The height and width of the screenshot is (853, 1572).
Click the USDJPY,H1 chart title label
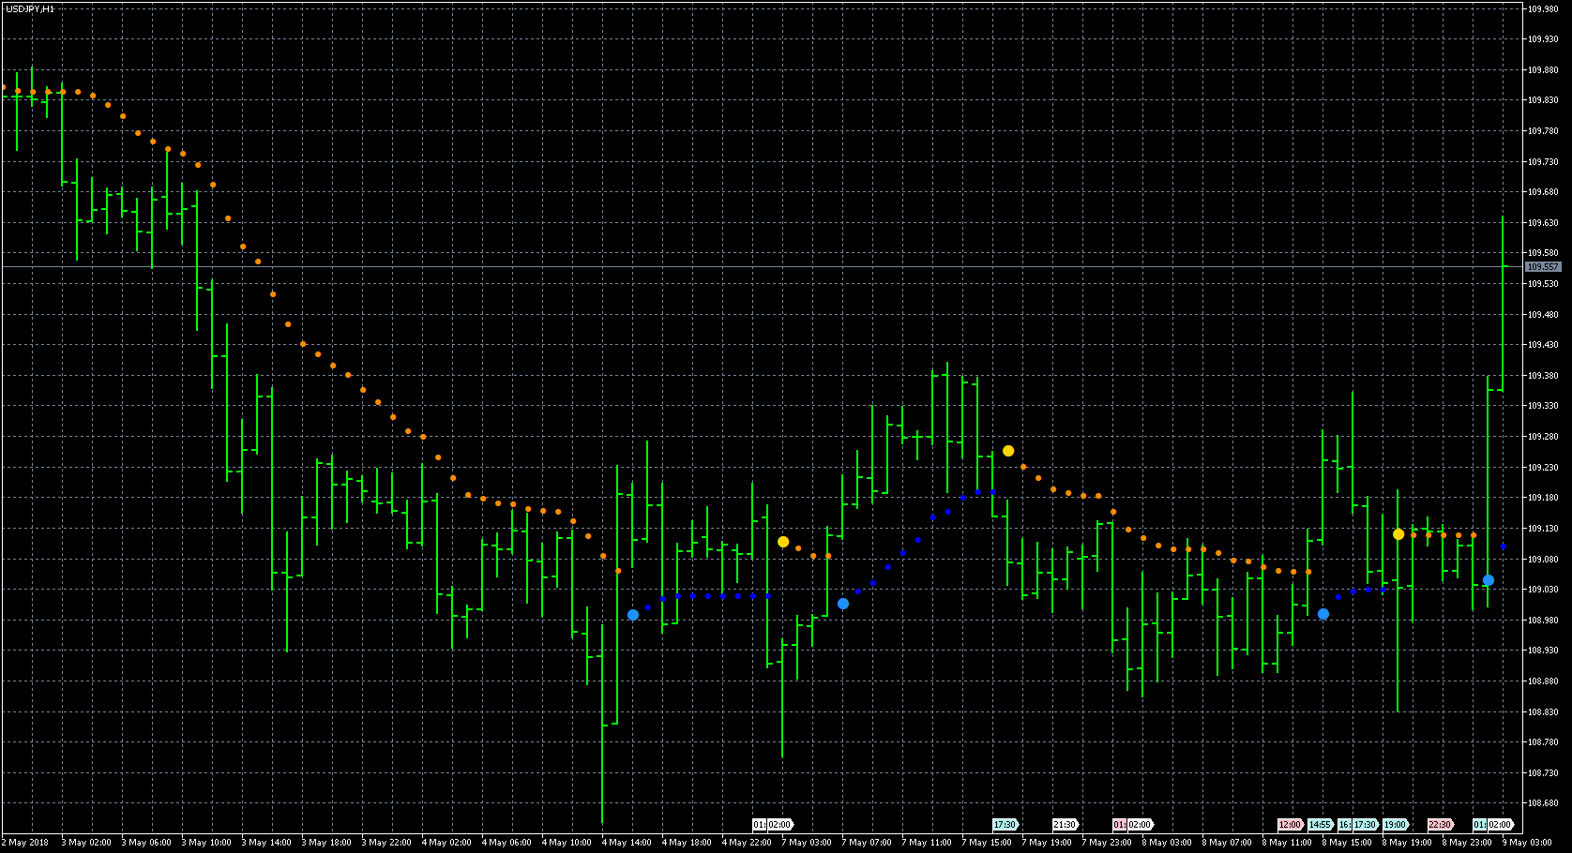(x=30, y=8)
